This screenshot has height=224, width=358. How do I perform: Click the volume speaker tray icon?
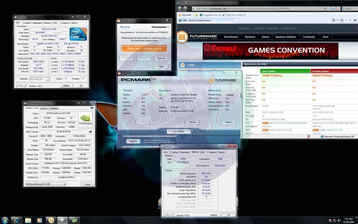[339, 220]
